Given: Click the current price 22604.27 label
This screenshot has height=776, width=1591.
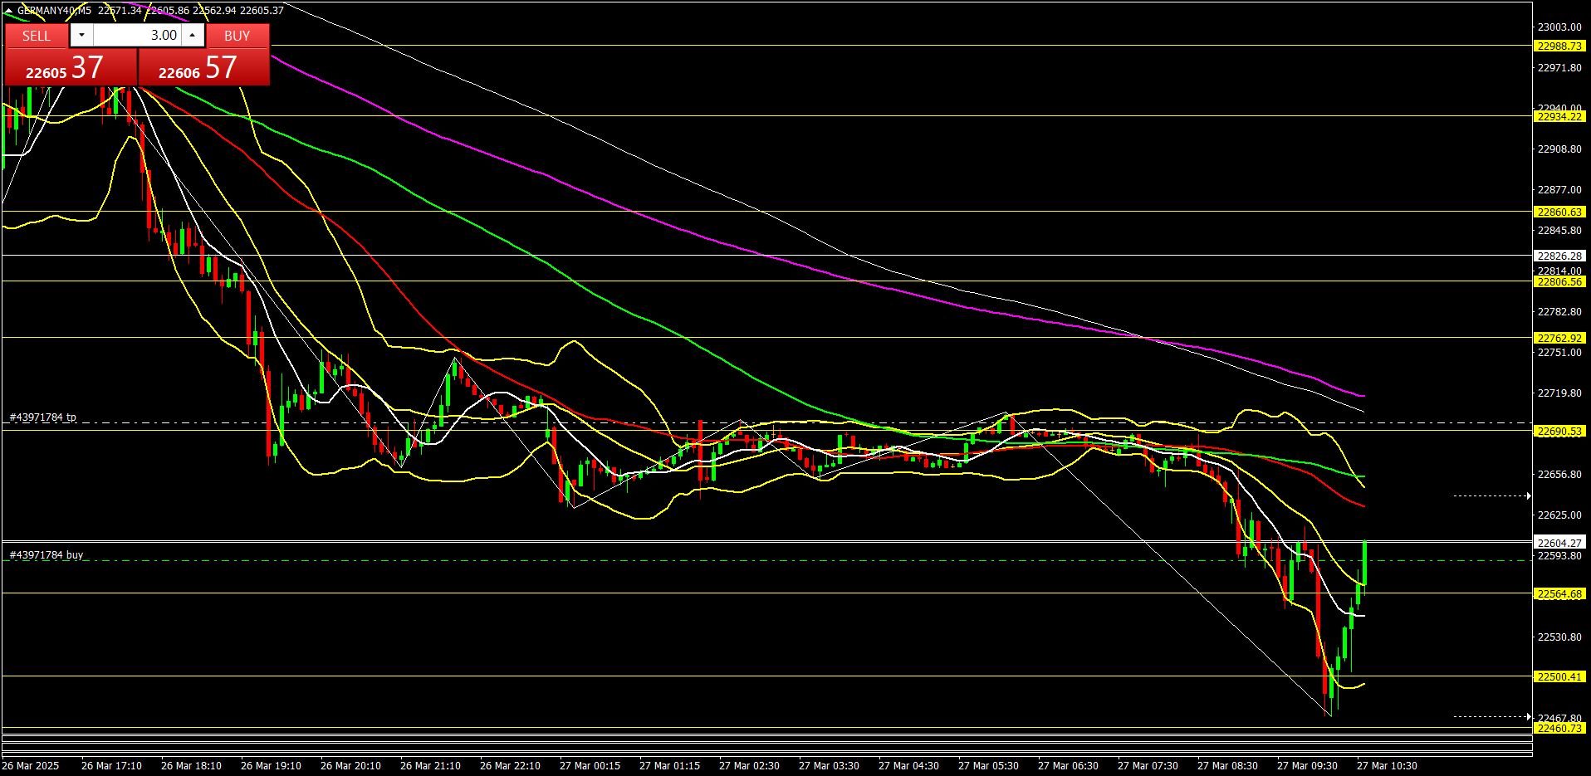Looking at the screenshot, I should point(1559,544).
